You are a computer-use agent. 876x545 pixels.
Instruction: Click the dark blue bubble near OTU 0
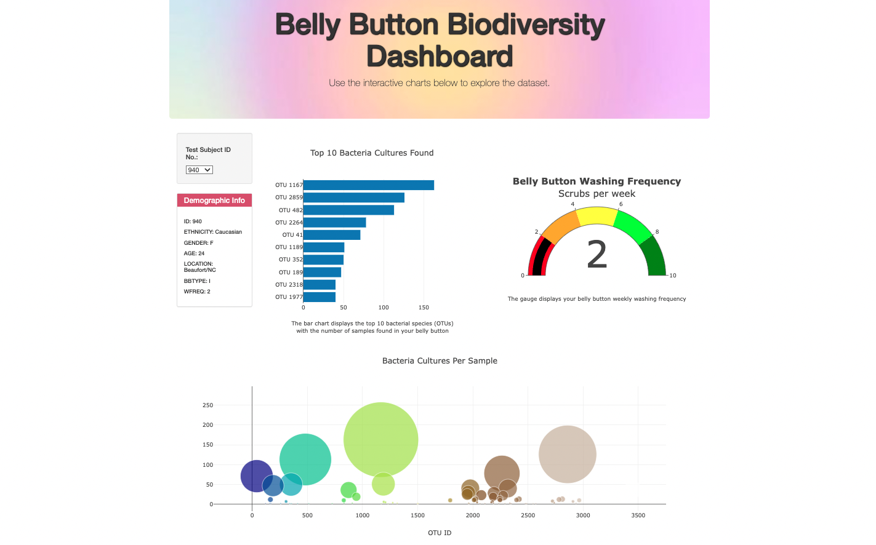[255, 475]
